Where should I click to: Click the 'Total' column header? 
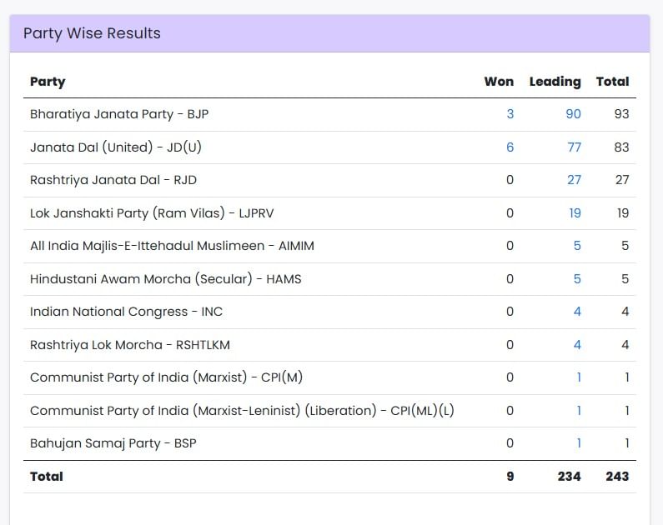[x=613, y=82]
